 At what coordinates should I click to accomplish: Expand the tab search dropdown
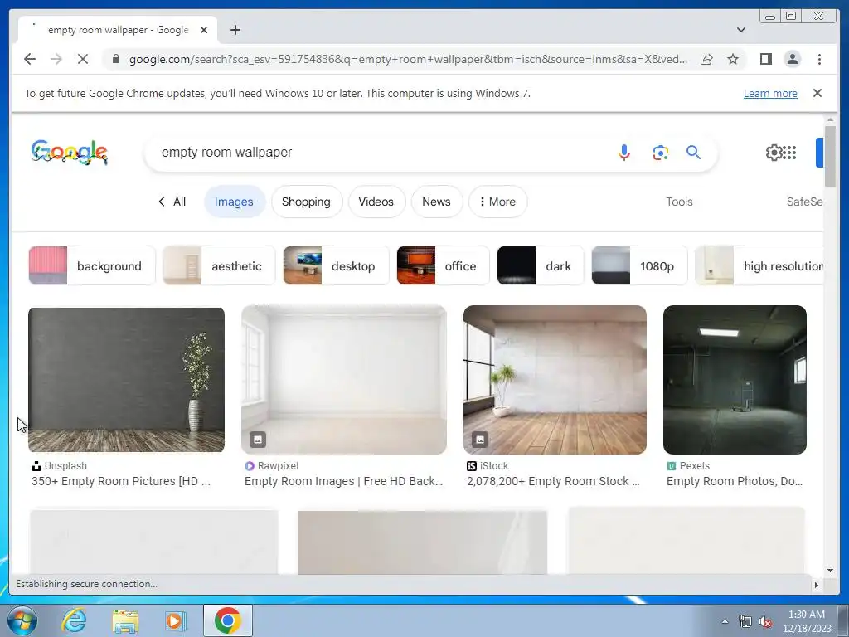click(x=740, y=30)
